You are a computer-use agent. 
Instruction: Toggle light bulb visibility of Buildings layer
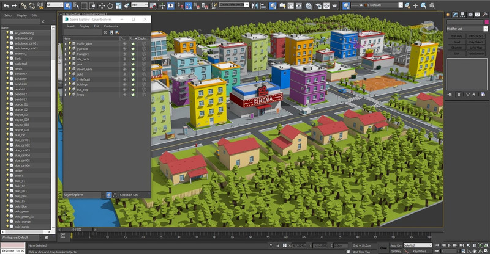[x=70, y=84]
